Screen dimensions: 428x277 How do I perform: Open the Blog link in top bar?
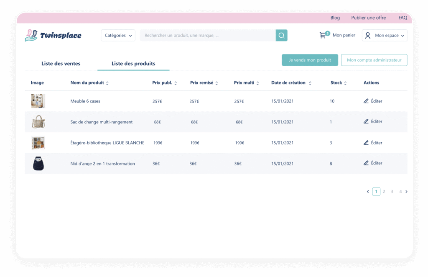coord(335,18)
